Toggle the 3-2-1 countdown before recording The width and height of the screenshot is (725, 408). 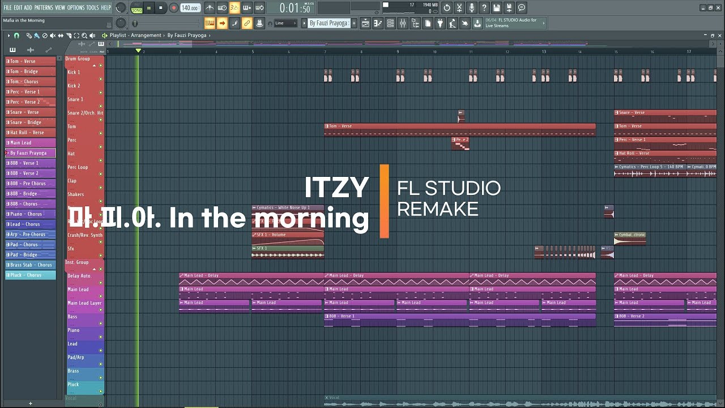[x=234, y=8]
